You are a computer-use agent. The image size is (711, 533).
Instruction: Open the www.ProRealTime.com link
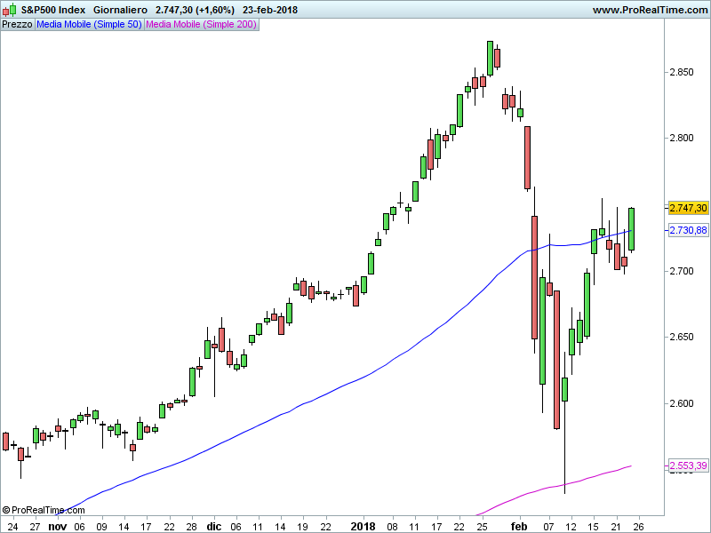650,10
